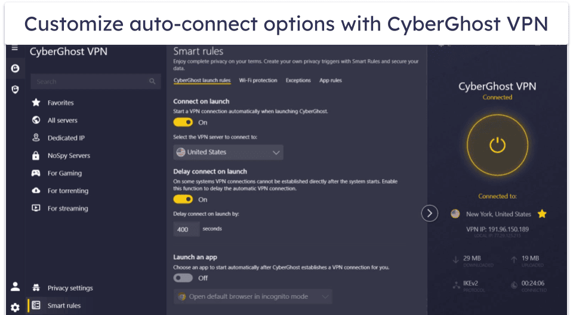Go to Privacy settings
573x315 pixels.
click(x=70, y=288)
